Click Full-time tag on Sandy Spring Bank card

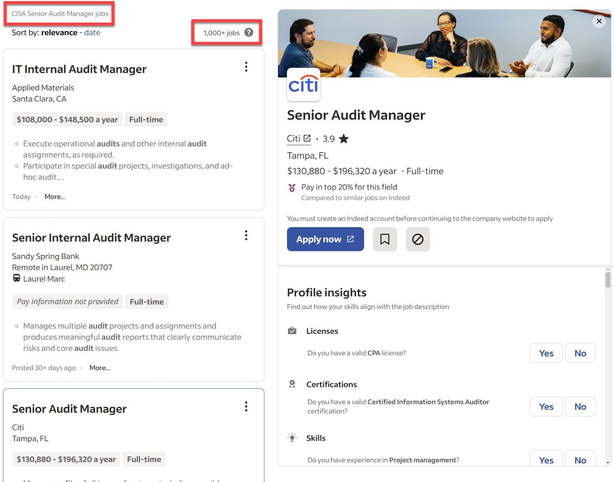[x=147, y=302]
